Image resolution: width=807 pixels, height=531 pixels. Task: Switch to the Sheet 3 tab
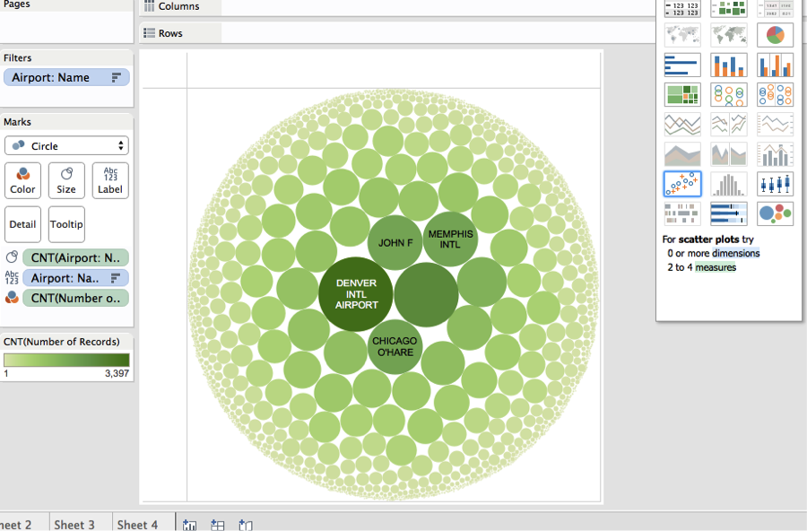coord(74,525)
